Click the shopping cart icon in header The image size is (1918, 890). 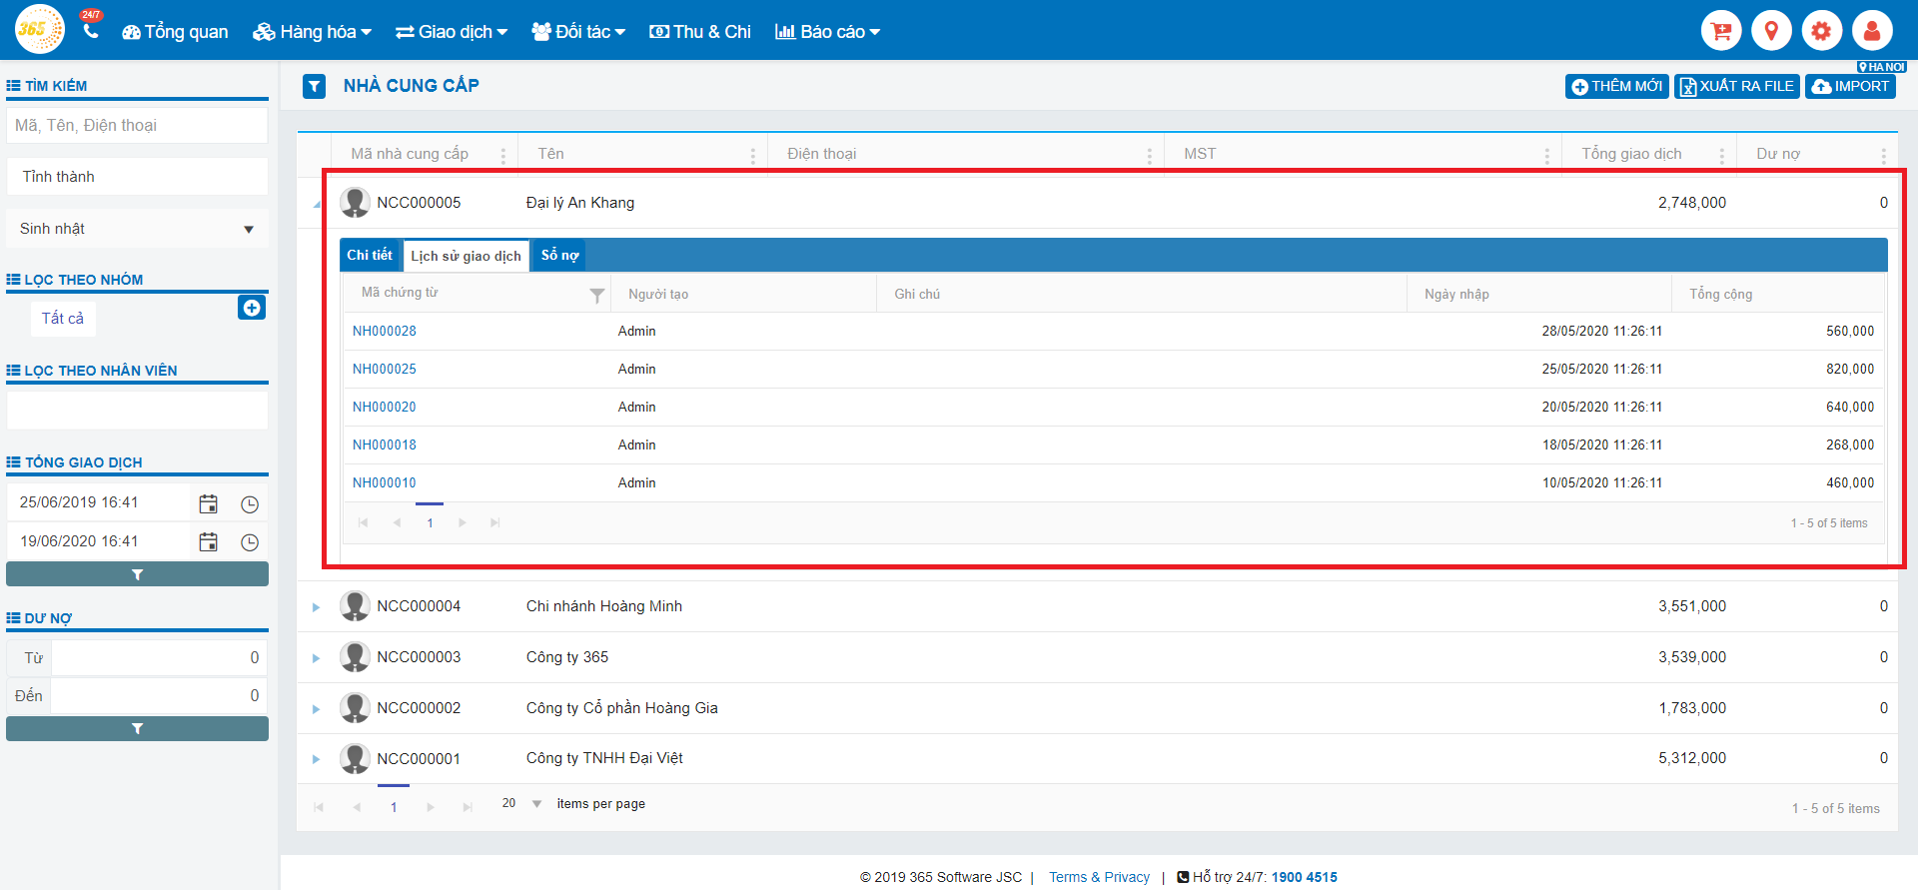[x=1721, y=31]
